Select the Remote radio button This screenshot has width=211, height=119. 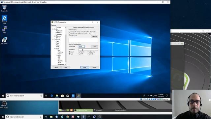click(x=79, y=52)
